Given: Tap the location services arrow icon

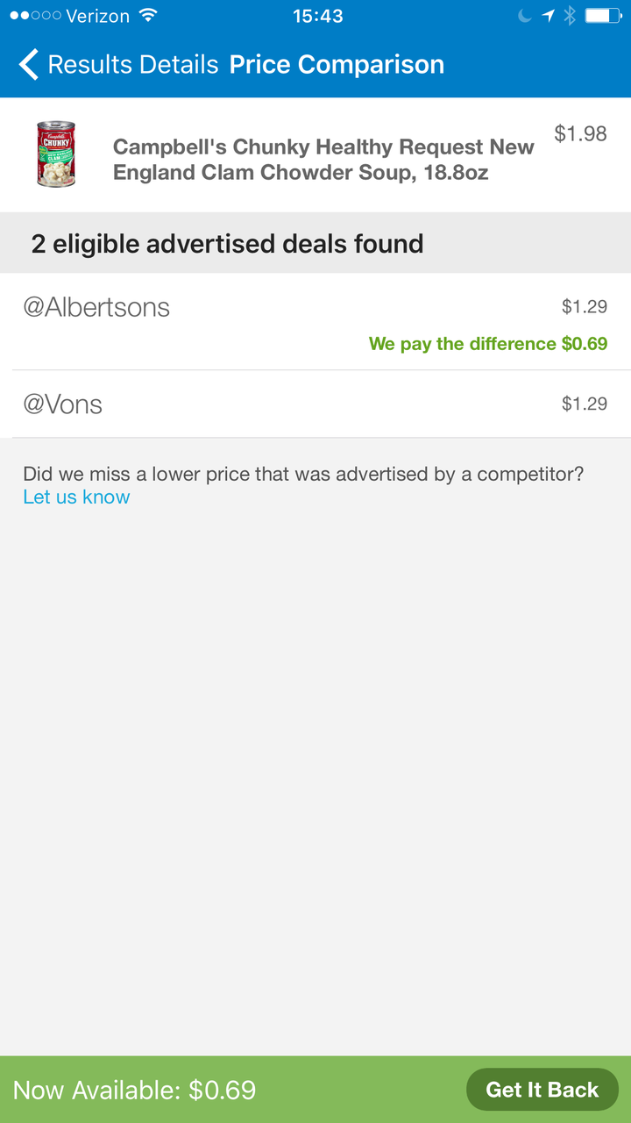Looking at the screenshot, I should click(548, 16).
